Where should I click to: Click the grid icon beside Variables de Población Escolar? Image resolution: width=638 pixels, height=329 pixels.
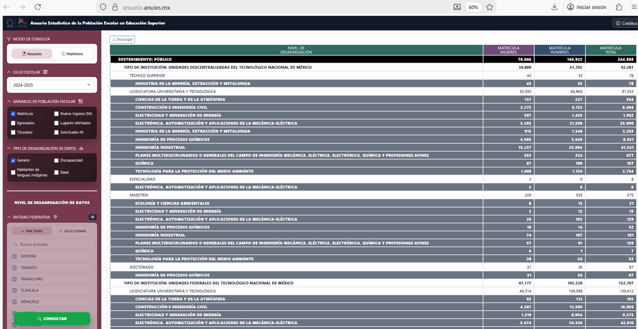point(80,101)
